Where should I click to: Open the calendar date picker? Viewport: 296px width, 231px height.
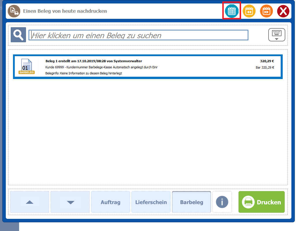point(232,11)
